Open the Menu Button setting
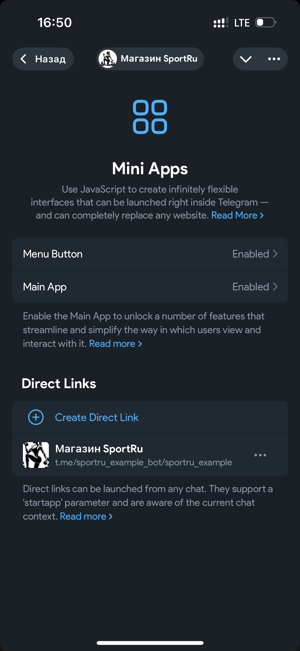This screenshot has height=651, width=300. click(53, 254)
